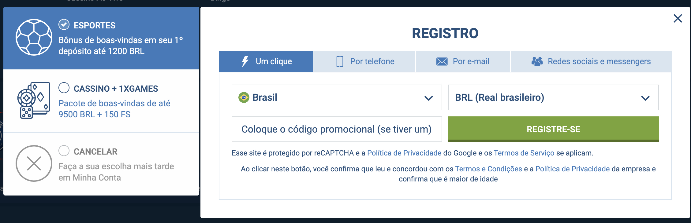This screenshot has width=691, height=223.
Task: Click the large circled X cancel icon
Action: coord(34,163)
